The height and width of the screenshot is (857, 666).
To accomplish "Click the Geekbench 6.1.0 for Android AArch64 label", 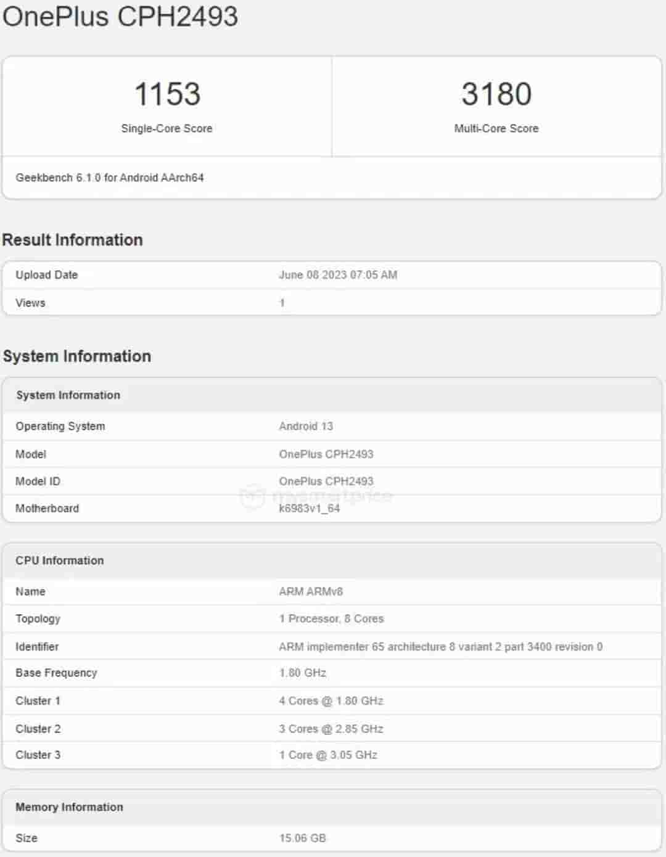I will pos(109,178).
